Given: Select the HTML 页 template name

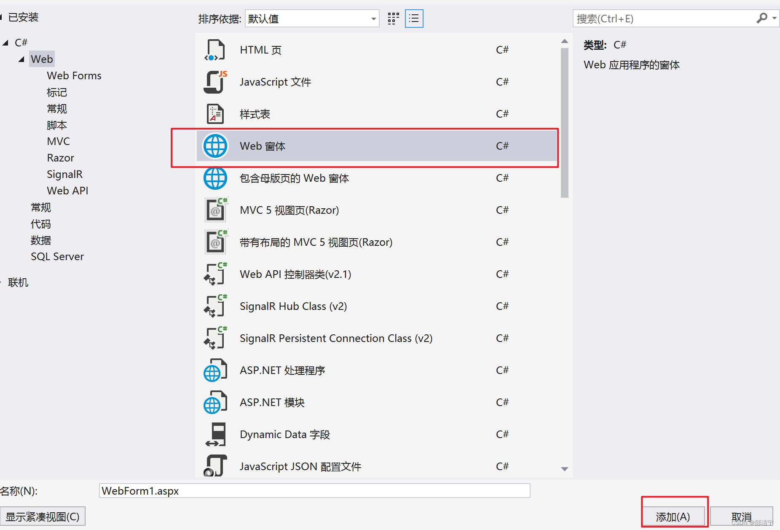Looking at the screenshot, I should [260, 50].
